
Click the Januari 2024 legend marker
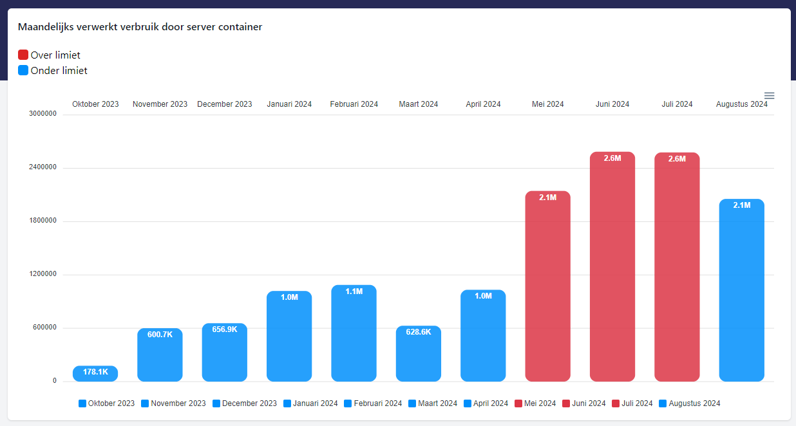pos(287,403)
